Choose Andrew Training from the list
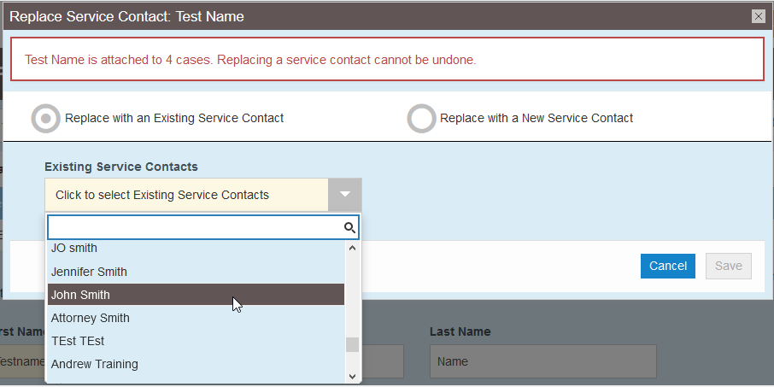The image size is (774, 387). tap(196, 364)
